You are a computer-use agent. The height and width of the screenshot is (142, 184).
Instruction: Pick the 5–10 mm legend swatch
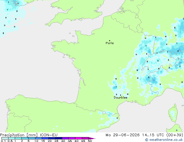coord(32,138)
